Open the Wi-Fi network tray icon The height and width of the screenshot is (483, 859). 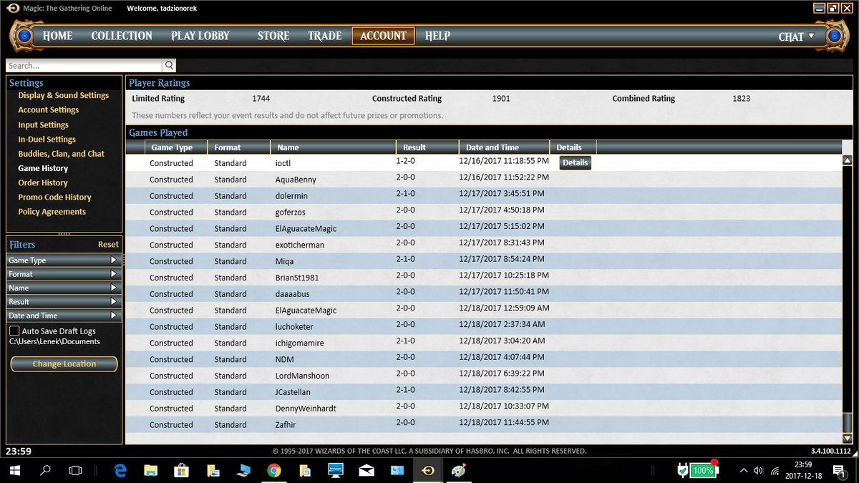[775, 470]
